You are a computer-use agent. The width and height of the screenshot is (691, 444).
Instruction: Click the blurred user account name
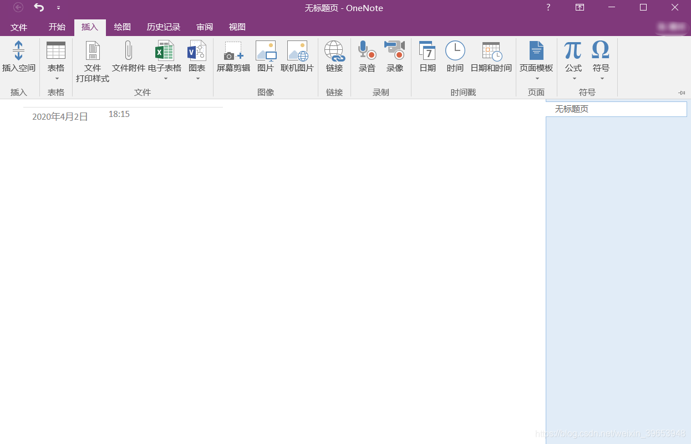pos(670,27)
